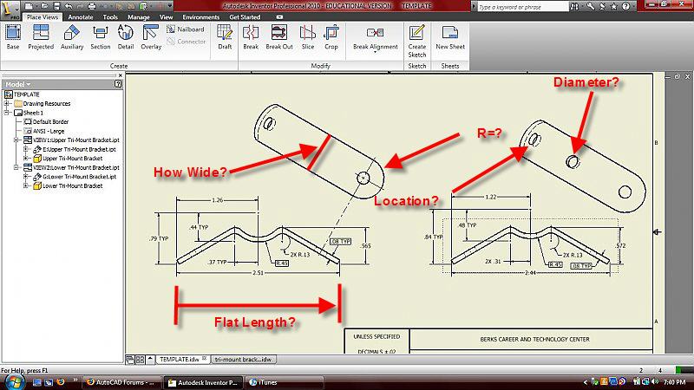This screenshot has height=390, width=694.
Task: Close the Model browser panel
Action: point(120,75)
